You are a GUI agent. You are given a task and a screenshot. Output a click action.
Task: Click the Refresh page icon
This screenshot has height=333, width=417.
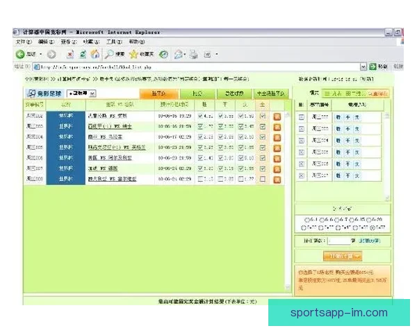coord(83,54)
